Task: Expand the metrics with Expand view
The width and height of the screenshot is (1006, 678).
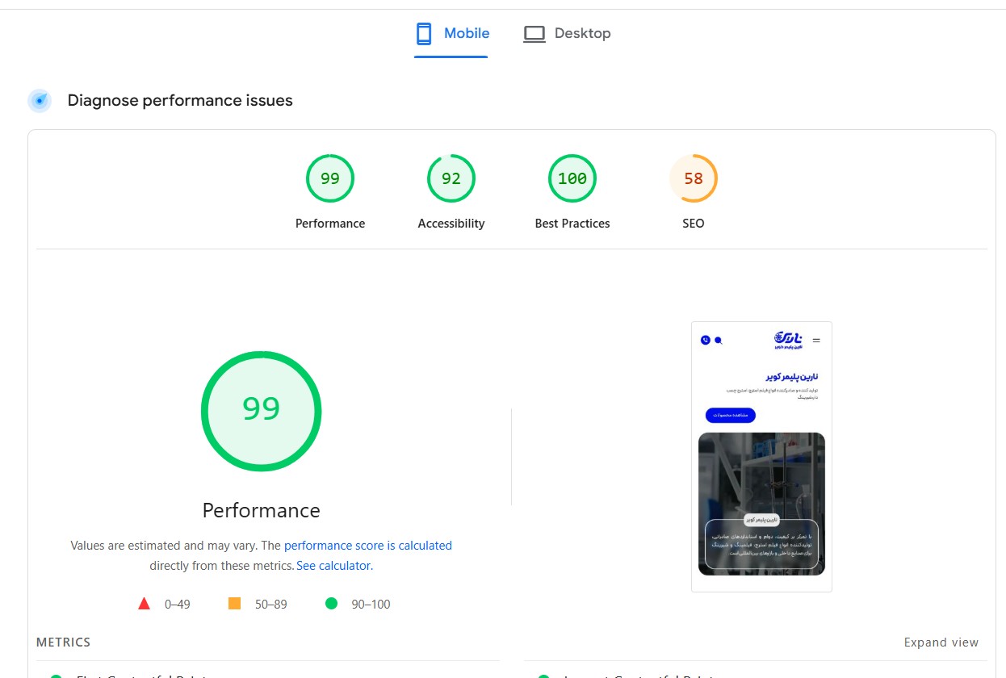Action: (x=941, y=642)
